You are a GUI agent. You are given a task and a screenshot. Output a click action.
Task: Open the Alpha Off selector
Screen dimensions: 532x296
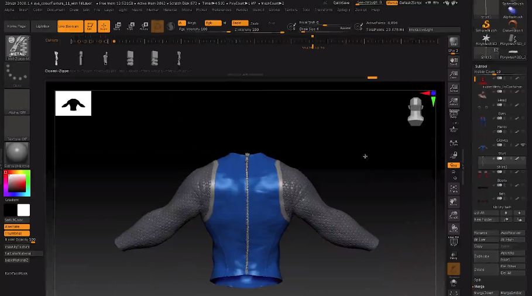click(17, 101)
